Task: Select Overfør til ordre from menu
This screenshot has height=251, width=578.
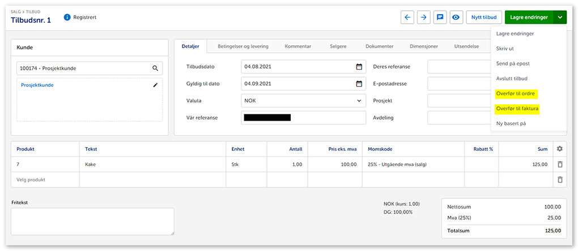Action: (x=516, y=93)
